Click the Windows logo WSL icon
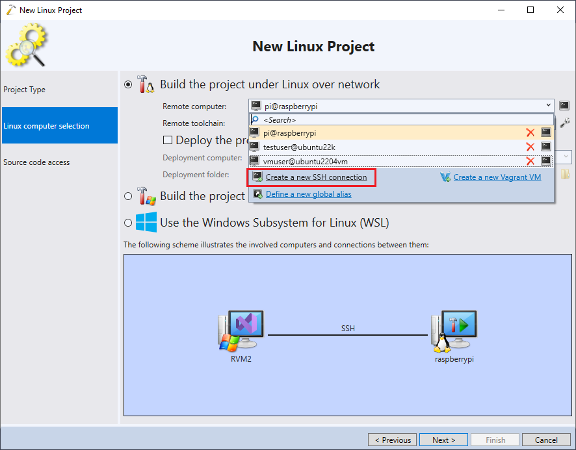The image size is (576, 450). (146, 222)
